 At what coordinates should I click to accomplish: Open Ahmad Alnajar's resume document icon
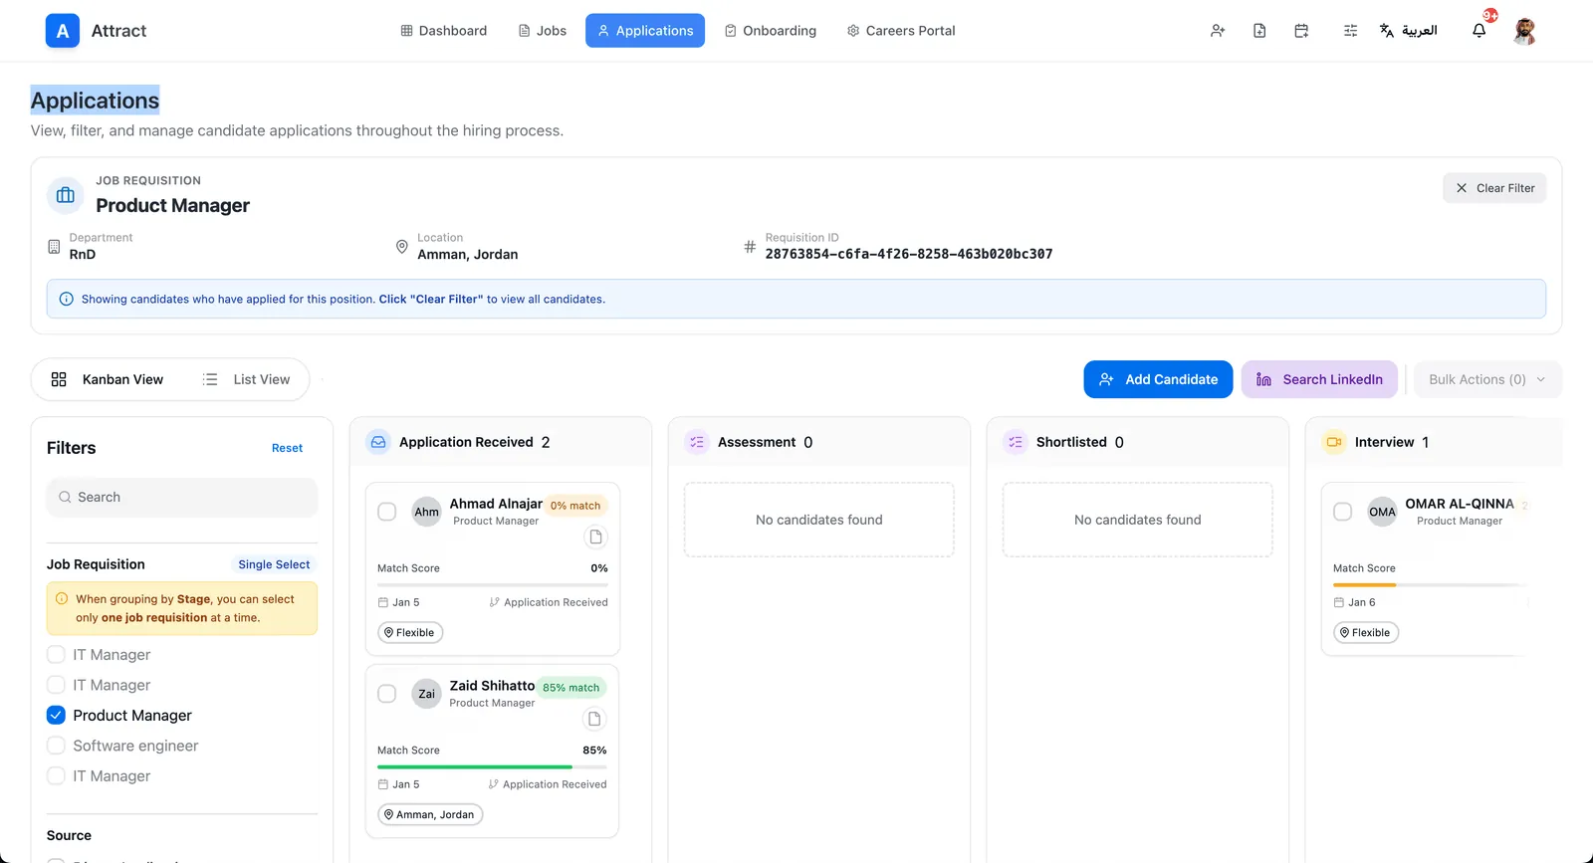[595, 538]
